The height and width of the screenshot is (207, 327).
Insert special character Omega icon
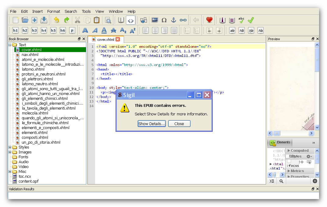pos(164,20)
